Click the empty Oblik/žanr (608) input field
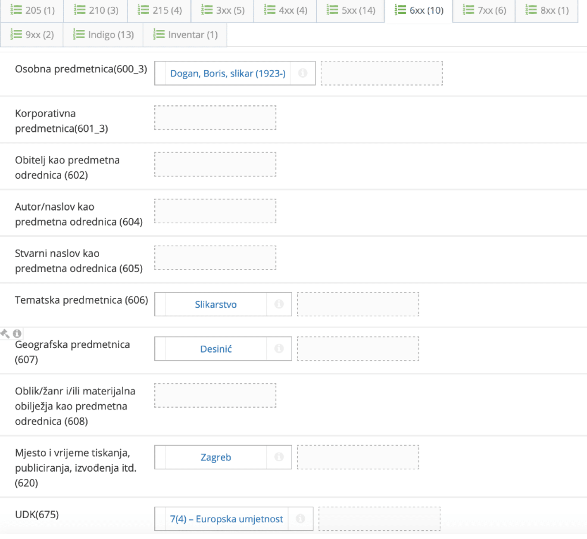Viewport: 587px width, 539px height. (x=214, y=395)
